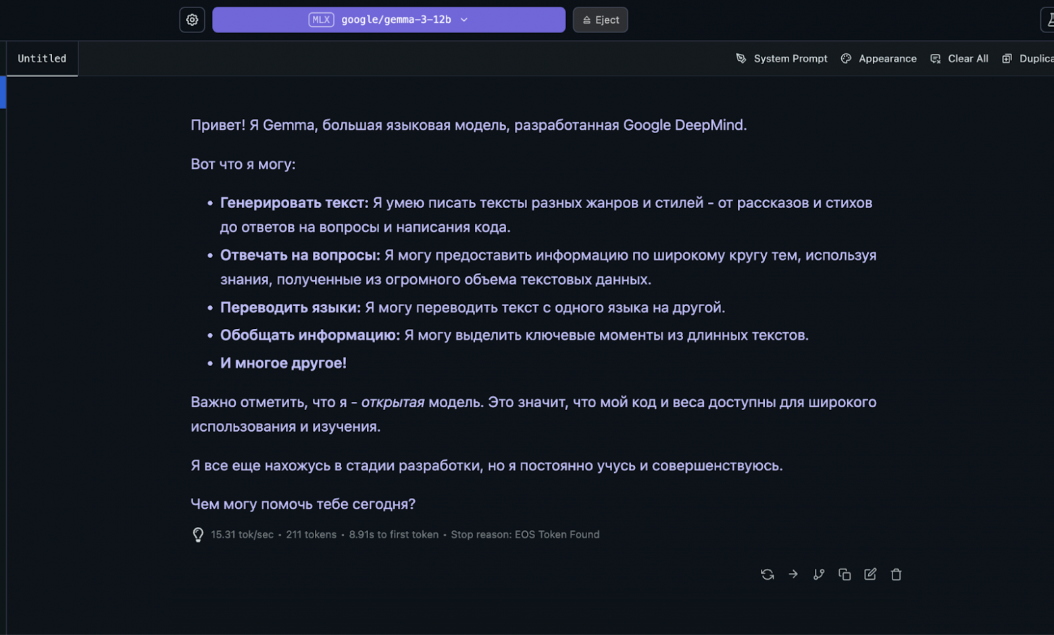Delete the assistant message
This screenshot has width=1054, height=635.
click(896, 574)
